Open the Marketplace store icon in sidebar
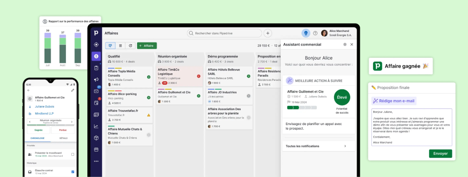The image size is (468, 177). [x=96, y=150]
